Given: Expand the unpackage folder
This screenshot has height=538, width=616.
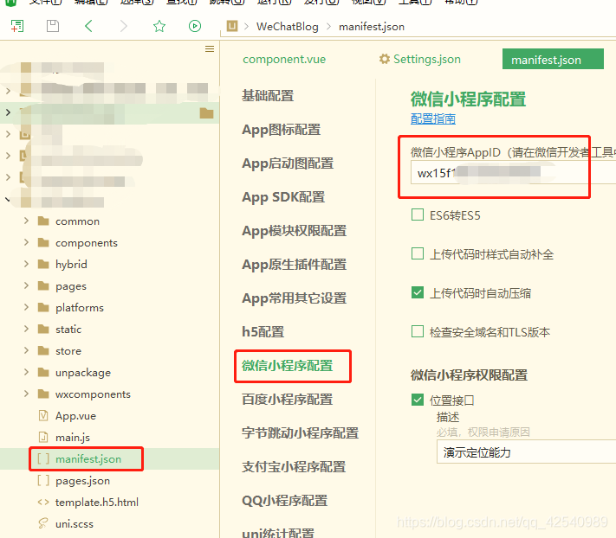Looking at the screenshot, I should (x=26, y=372).
